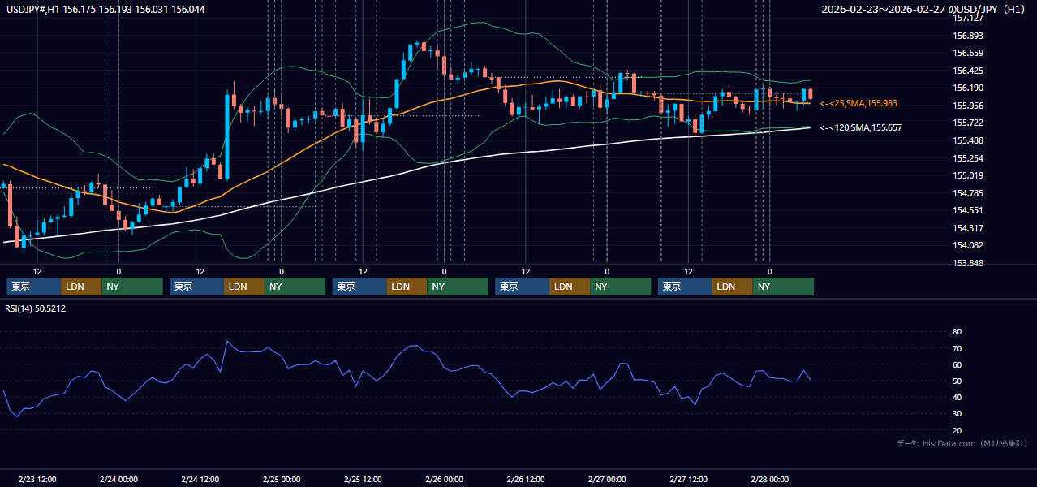This screenshot has width=1037, height=487.
Task: Click the white 120,SMA,155.657 label
Action: (x=861, y=128)
